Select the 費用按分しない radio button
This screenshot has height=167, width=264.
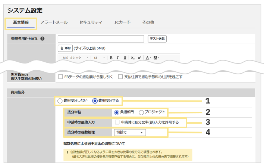point(60,101)
